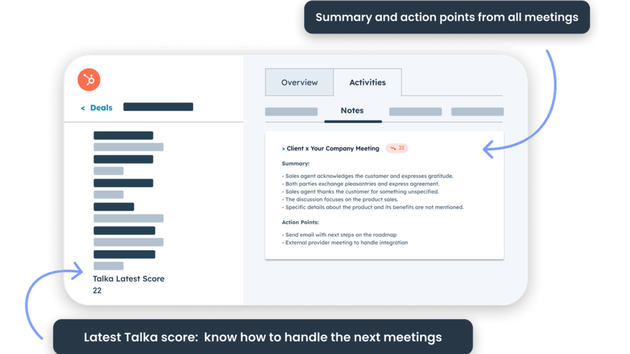Viewport: 630px width, 354px height.
Task: Select the Notes sub-tab
Action: click(x=352, y=111)
